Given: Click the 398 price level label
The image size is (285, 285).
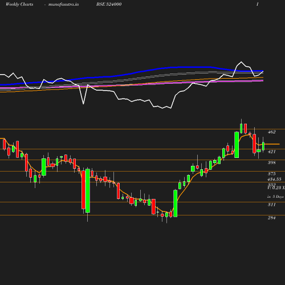Looking at the screenshot, I should click(271, 162).
